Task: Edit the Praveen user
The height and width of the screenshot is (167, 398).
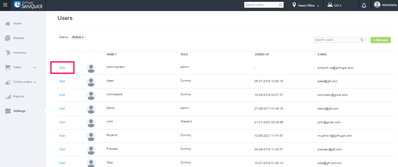Action: pyautogui.click(x=62, y=149)
